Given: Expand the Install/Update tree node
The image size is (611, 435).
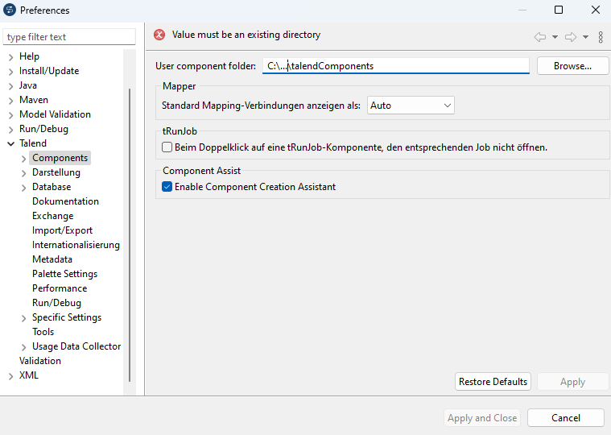Looking at the screenshot, I should point(11,72).
